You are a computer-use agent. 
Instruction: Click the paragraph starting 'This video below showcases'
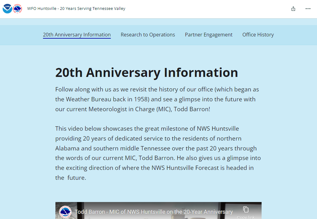click(x=158, y=153)
